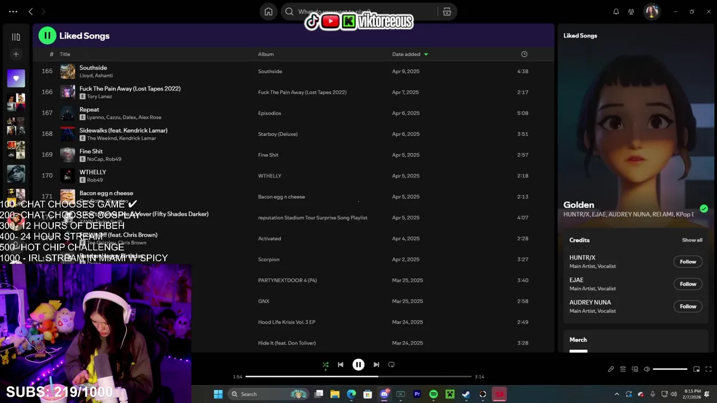Click the Spotify icon in taskbar
The height and width of the screenshot is (403, 717).
[x=434, y=394]
